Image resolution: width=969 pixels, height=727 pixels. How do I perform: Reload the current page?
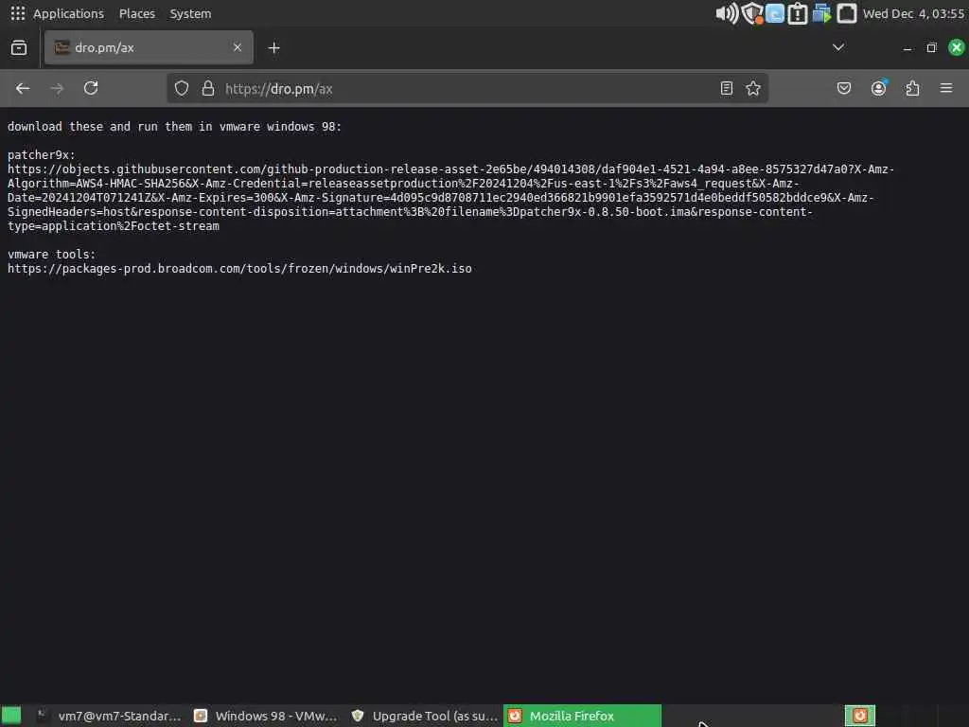[x=91, y=88]
